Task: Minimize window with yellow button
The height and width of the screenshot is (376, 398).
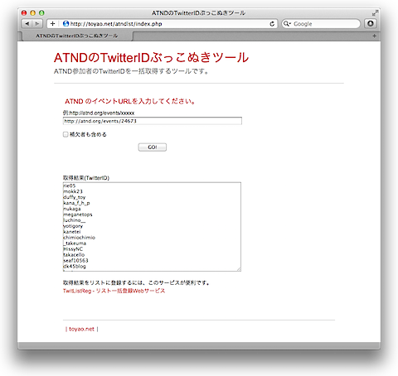Action: coord(32,12)
